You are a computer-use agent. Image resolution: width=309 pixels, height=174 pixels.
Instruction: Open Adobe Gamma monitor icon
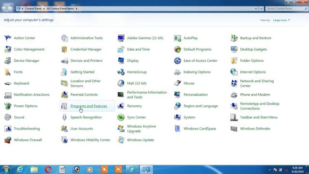121,38
